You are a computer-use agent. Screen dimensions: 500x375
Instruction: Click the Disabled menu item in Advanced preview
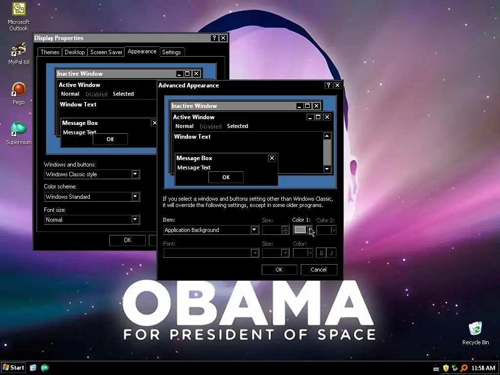point(210,126)
